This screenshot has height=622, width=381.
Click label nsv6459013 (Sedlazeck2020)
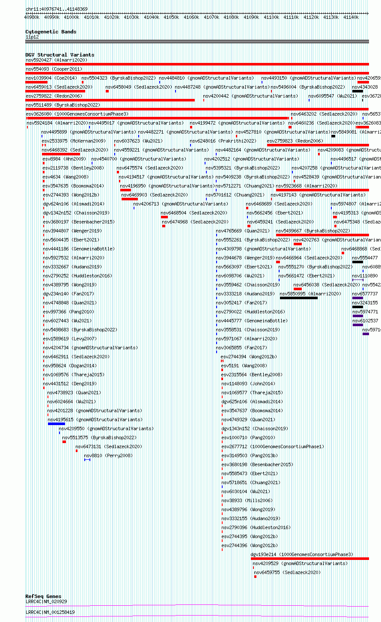[59, 87]
